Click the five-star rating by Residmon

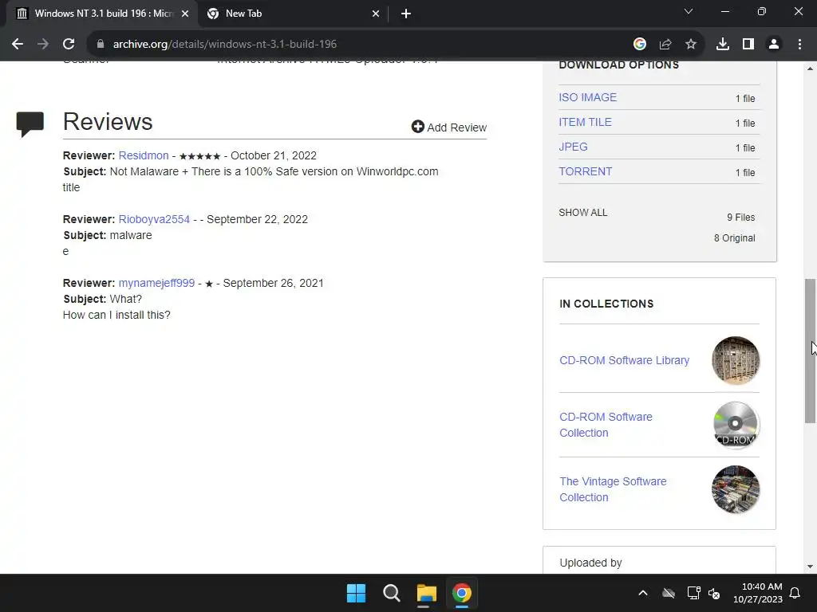click(199, 156)
